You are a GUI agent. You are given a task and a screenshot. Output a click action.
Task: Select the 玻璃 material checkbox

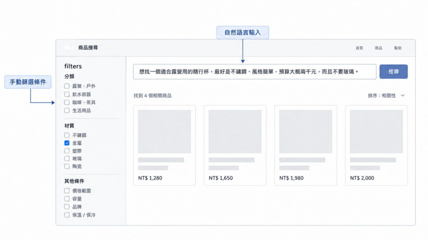click(67, 158)
